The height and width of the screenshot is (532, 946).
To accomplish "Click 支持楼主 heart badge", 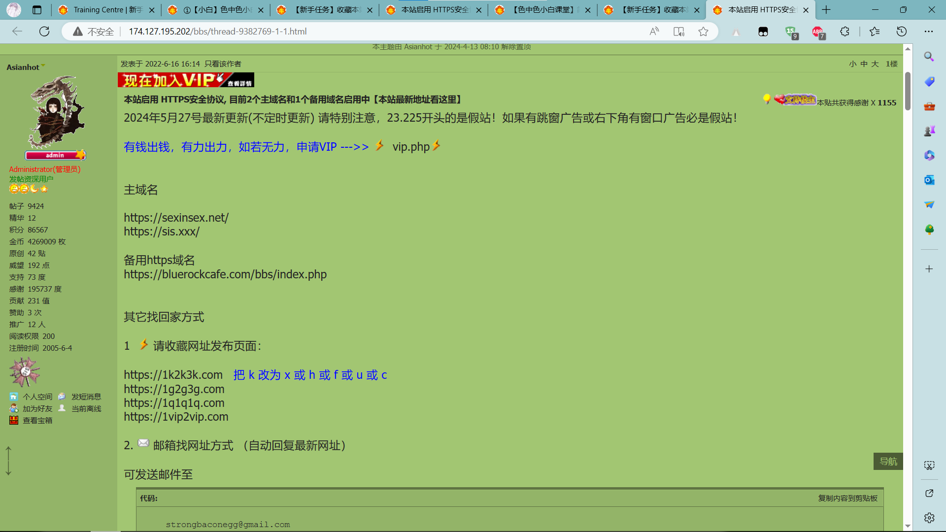I will point(795,100).
